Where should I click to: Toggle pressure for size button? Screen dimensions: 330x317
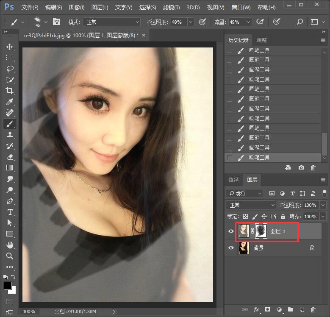click(276, 22)
